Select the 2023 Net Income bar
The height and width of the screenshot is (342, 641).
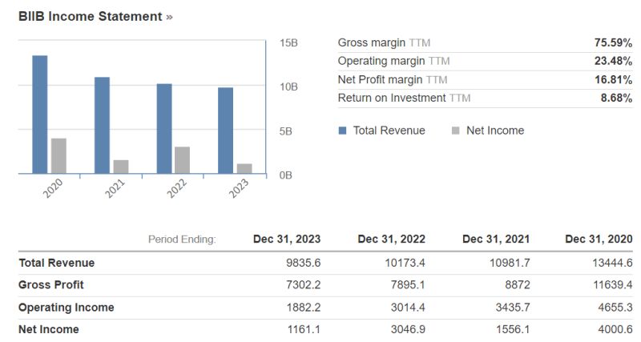click(x=244, y=169)
